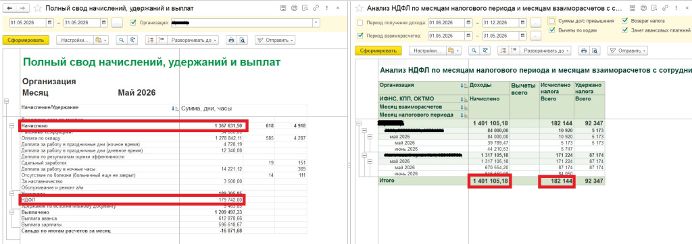This screenshot has width=692, height=244.
Task: Uncheck Возврат налога
Action: [624, 21]
